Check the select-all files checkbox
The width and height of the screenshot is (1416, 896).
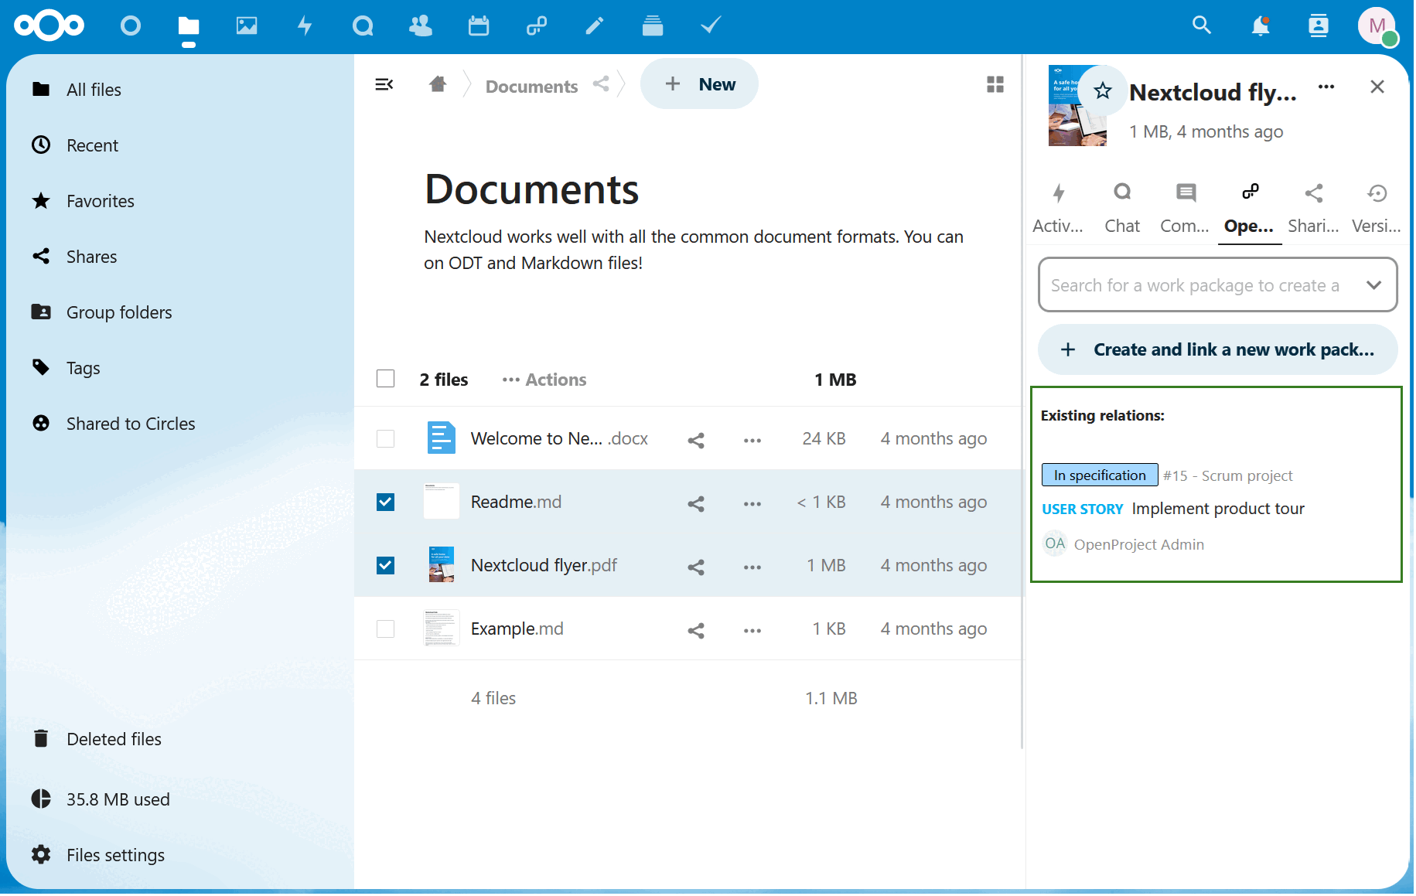(x=385, y=379)
